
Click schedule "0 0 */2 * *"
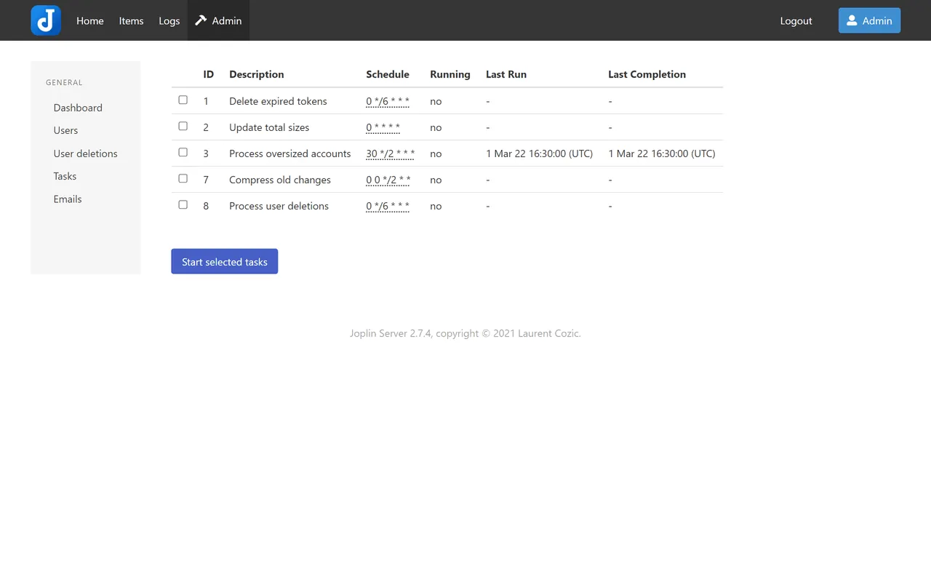pyautogui.click(x=388, y=180)
